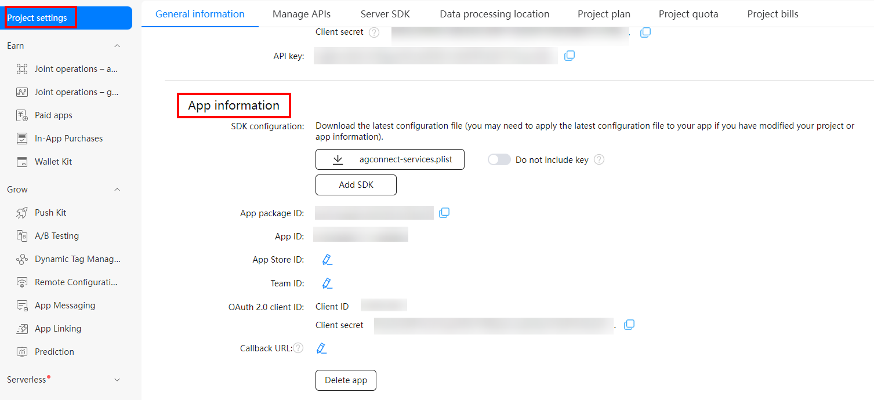
Task: Copy the App package ID
Action: [x=444, y=212]
